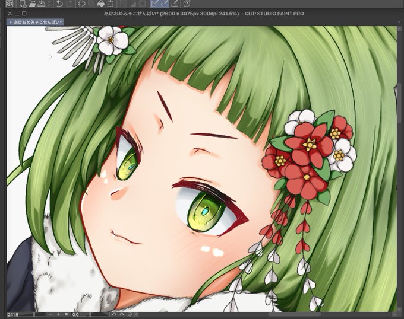Click the Open file folder icon
404x319 pixels.
click(x=32, y=4)
